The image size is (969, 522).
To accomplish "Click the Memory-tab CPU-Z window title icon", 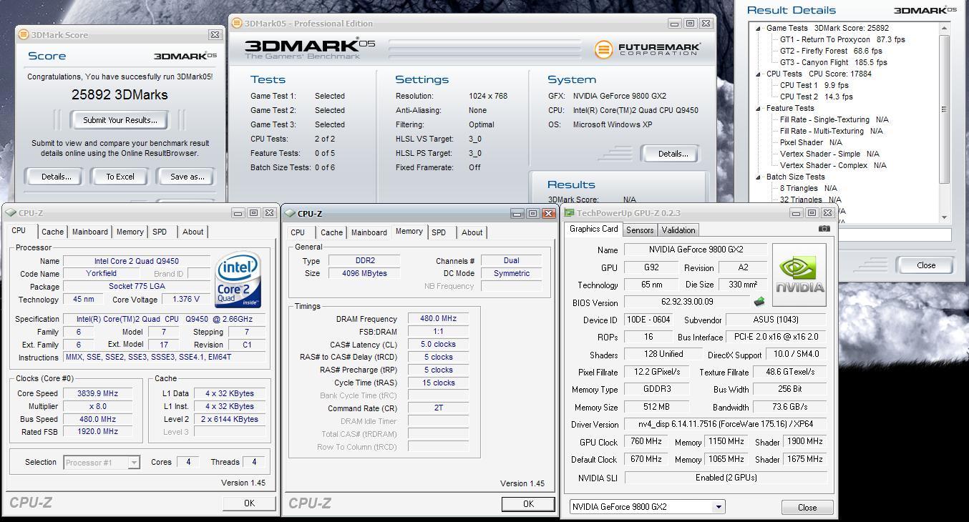I will pos(291,213).
